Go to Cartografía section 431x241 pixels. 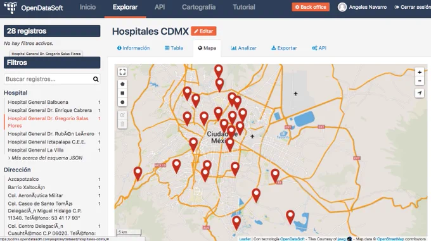click(x=199, y=7)
